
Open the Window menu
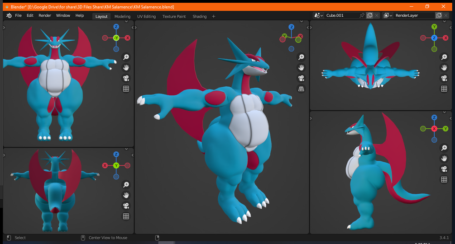point(63,16)
